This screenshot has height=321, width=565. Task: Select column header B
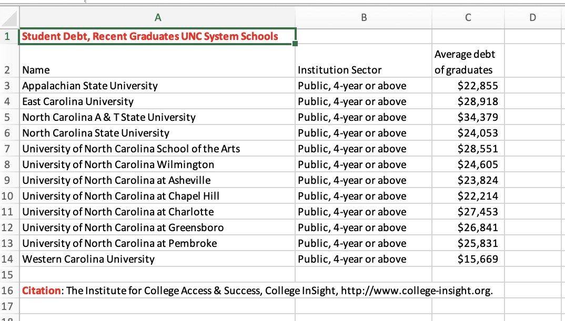click(364, 17)
